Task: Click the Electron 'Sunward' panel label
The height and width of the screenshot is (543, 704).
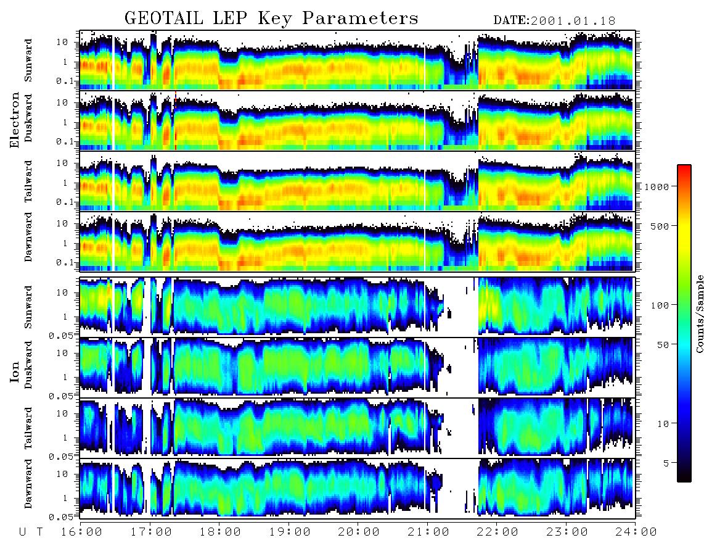Action: [x=28, y=60]
